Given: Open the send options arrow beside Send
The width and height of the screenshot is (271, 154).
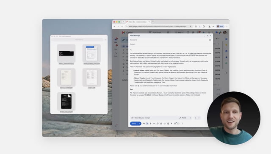Looking at the screenshot, I should click(139, 124).
